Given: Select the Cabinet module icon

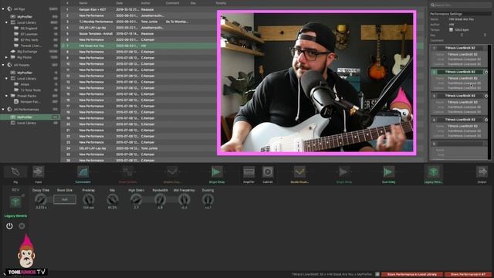Looking at the screenshot, I should tap(268, 171).
